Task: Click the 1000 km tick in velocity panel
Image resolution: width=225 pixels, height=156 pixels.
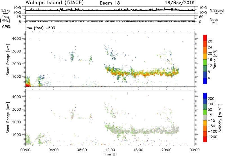Action: (x=17, y=134)
